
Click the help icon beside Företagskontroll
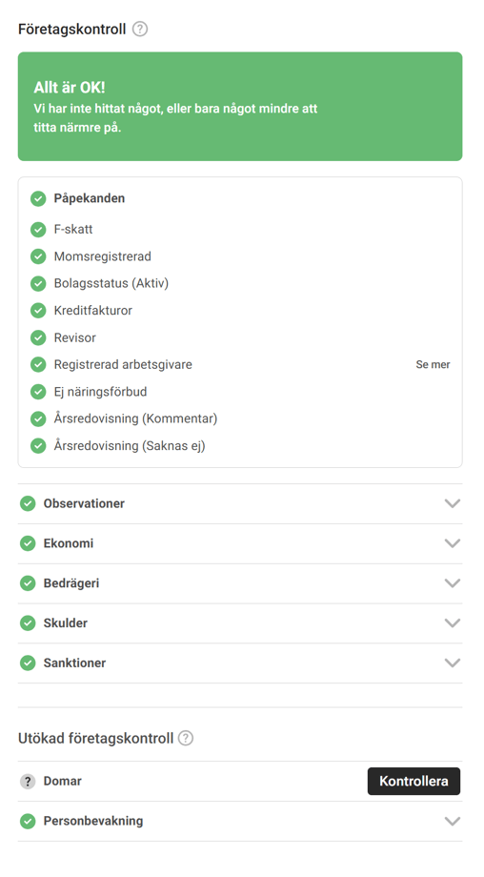click(140, 29)
